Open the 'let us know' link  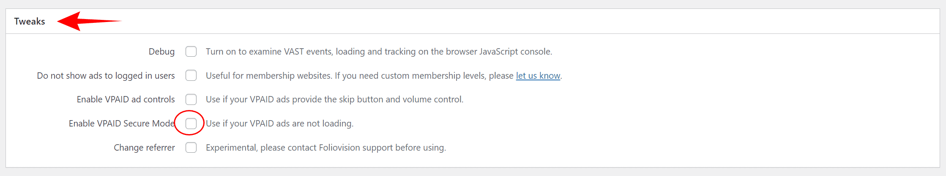point(538,76)
